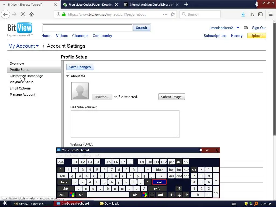Stop page loading with the X button
This screenshot has height=207, width=276.
click(x=23, y=14)
